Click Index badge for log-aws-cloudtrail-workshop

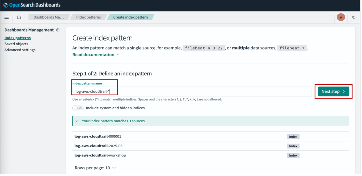coord(293,155)
